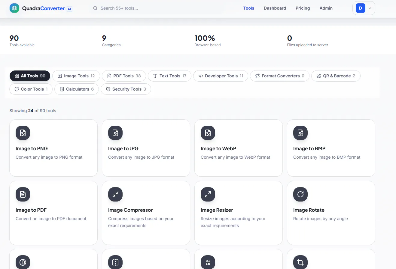Click the code brackets icon in Developer Tools
This screenshot has height=269, width=396.
click(x=201, y=76)
